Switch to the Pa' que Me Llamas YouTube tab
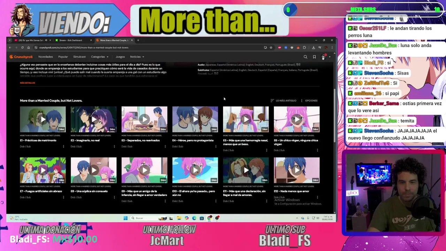Image resolution: width=446 pixels, height=251 pixels. [32, 40]
